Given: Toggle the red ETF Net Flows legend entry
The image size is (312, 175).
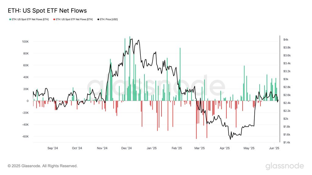Looking at the screenshot, I should pos(73,19).
